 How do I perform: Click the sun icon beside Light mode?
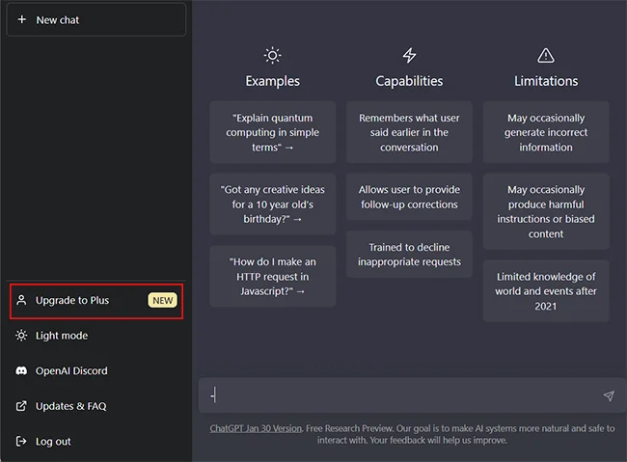pyautogui.click(x=21, y=336)
